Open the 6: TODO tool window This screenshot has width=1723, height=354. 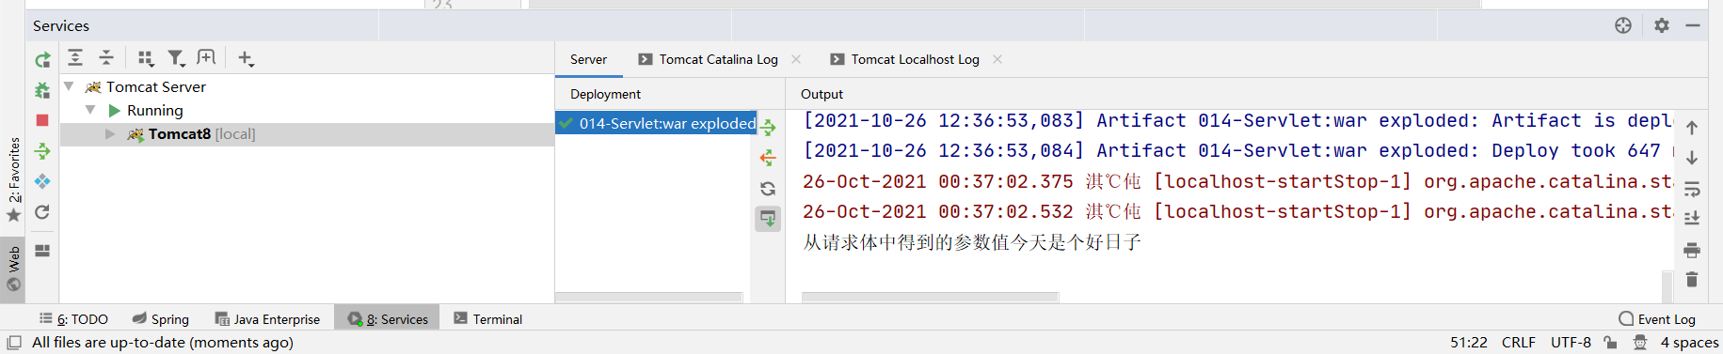(x=73, y=319)
